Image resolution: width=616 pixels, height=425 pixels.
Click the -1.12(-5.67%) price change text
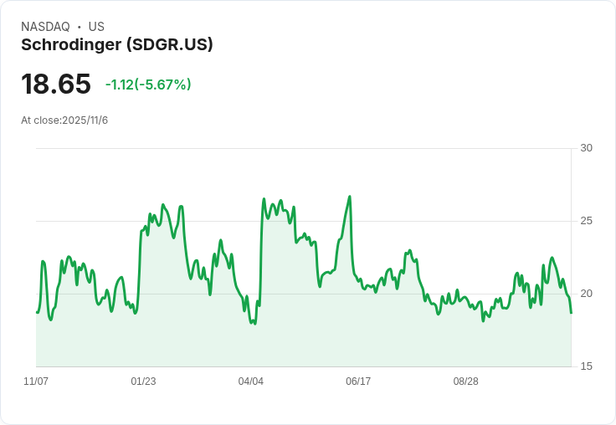pos(148,84)
